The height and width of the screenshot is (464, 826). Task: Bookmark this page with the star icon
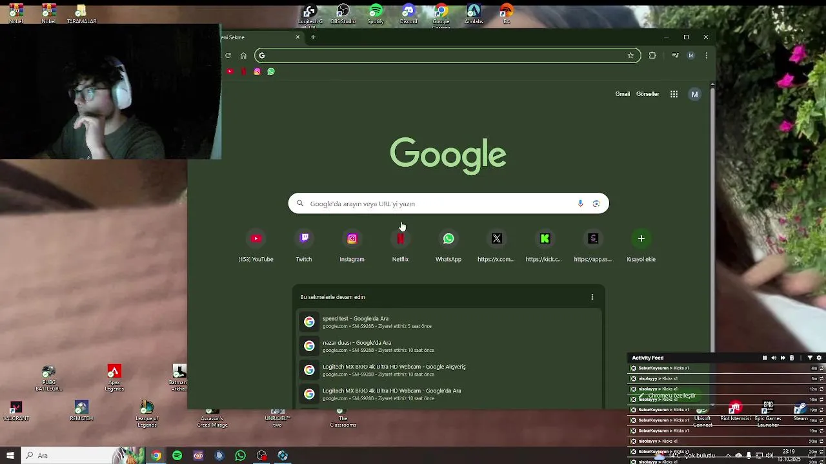pos(630,55)
